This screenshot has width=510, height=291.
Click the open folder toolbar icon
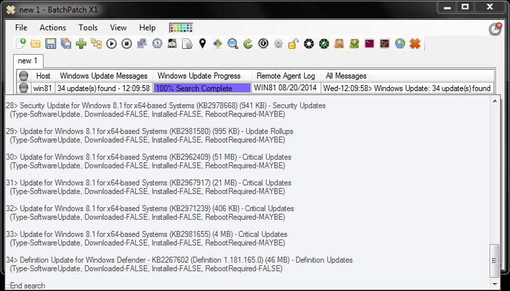click(x=36, y=44)
